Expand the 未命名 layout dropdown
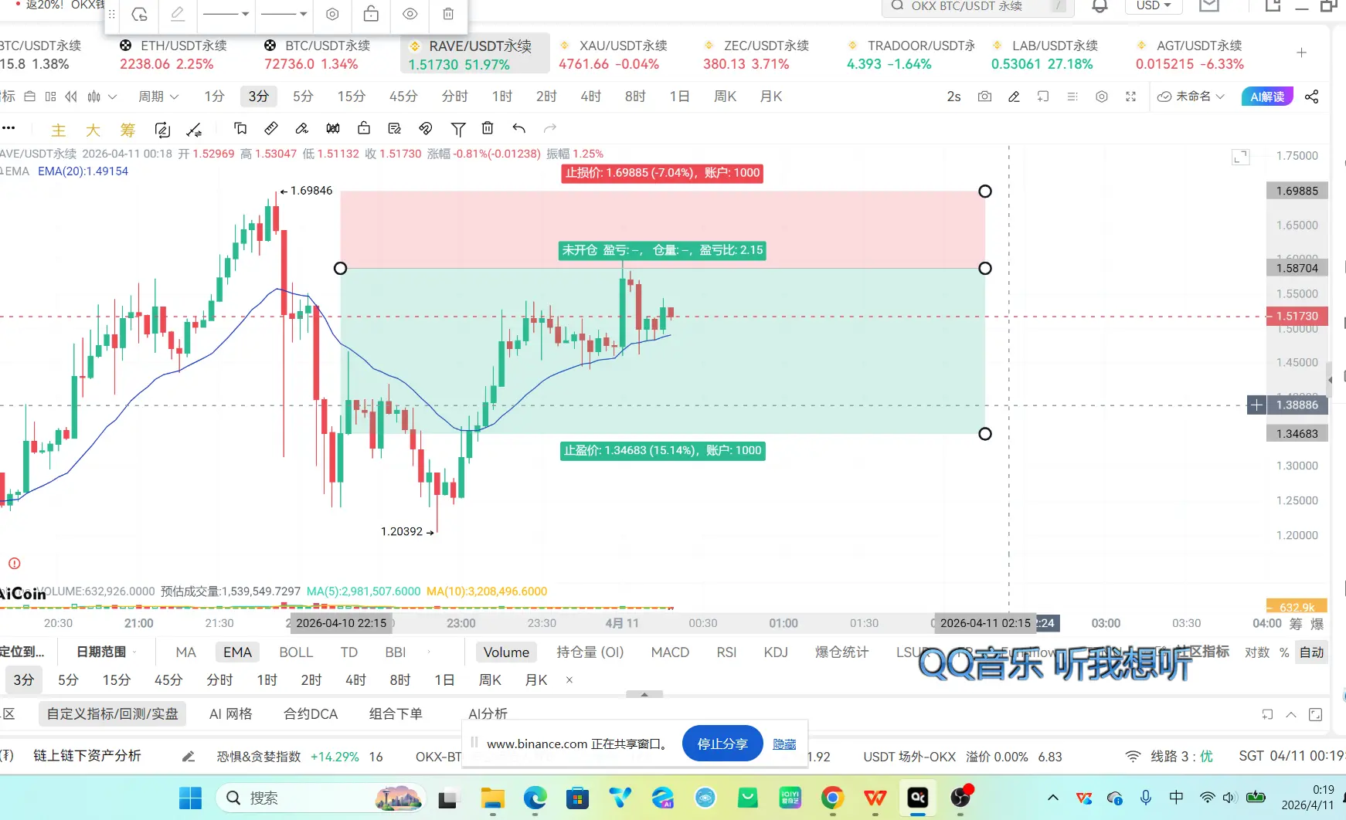Screen dimensions: 1346x820 point(1191,97)
